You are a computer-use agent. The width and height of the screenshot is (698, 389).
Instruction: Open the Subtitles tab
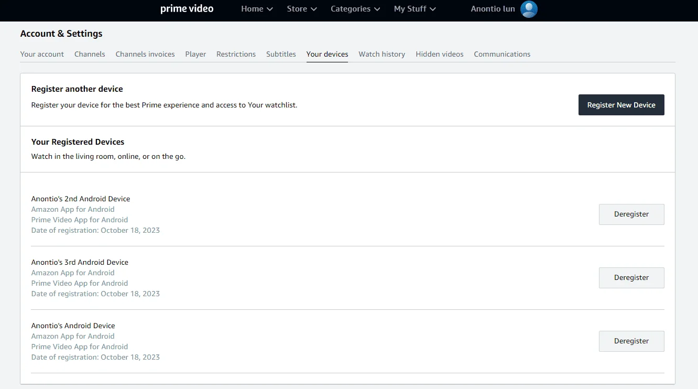coord(281,54)
